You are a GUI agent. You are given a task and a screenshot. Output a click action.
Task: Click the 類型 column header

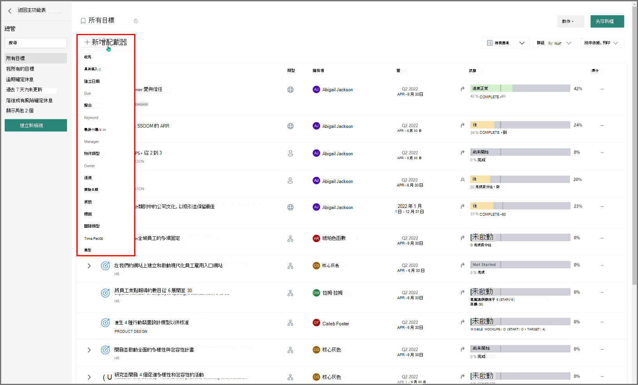tap(291, 71)
